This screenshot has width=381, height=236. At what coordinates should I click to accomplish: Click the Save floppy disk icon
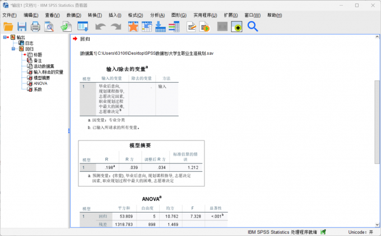click(x=22, y=26)
